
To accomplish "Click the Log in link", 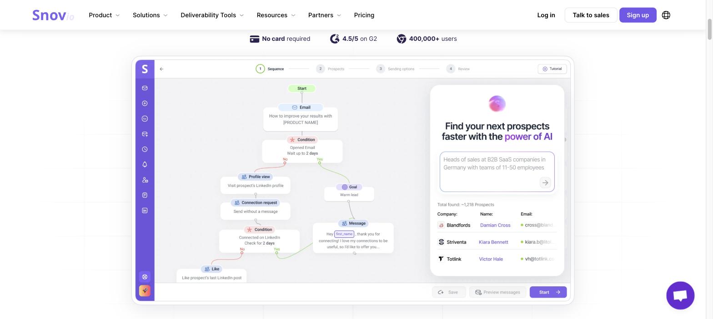I will (x=546, y=15).
